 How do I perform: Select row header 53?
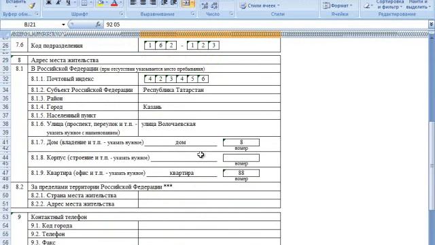tap(5, 216)
